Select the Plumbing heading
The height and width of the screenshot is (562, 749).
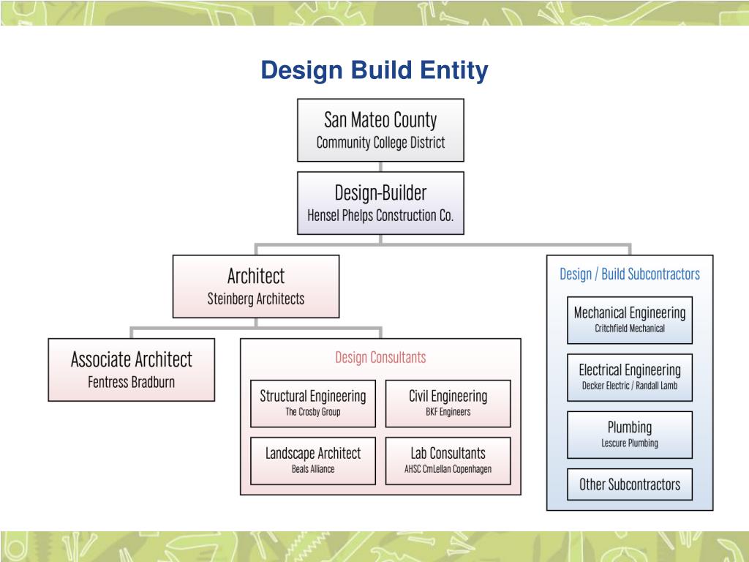[x=630, y=427]
